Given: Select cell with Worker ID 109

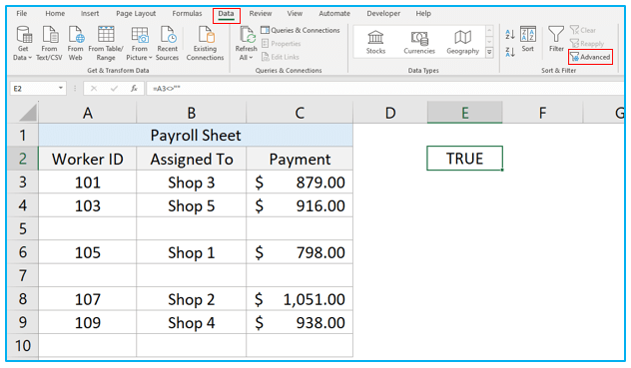Looking at the screenshot, I should point(87,322).
